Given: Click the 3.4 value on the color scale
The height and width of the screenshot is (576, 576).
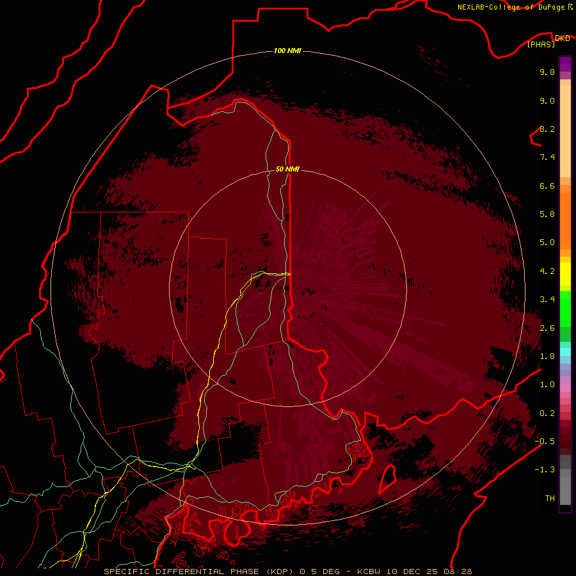Looking at the screenshot, I should [x=547, y=300].
